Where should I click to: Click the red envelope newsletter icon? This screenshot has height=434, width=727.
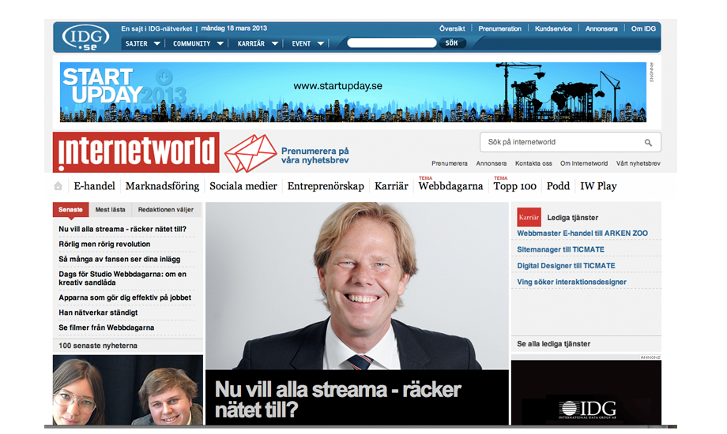[250, 153]
